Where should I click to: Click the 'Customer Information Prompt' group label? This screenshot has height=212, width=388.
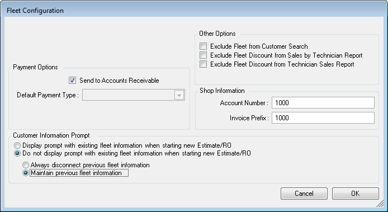51,135
